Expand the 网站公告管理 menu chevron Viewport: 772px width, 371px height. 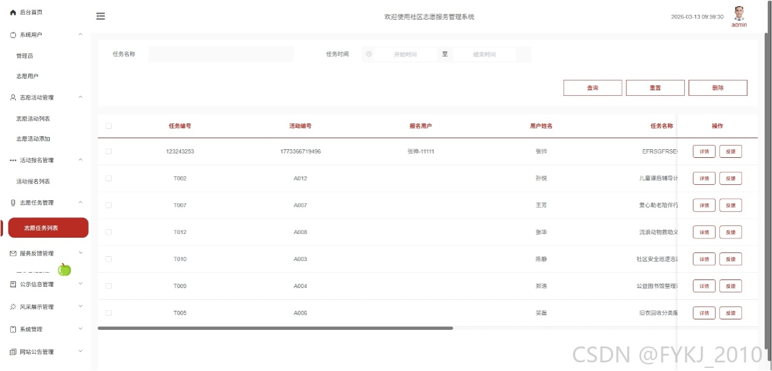click(80, 351)
